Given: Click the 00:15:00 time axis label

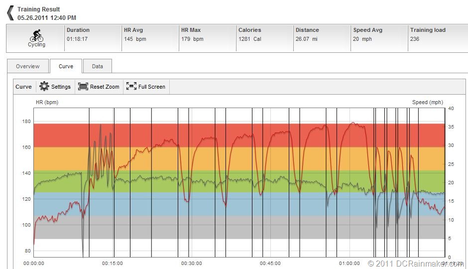Looking at the screenshot, I should (x=112, y=264).
